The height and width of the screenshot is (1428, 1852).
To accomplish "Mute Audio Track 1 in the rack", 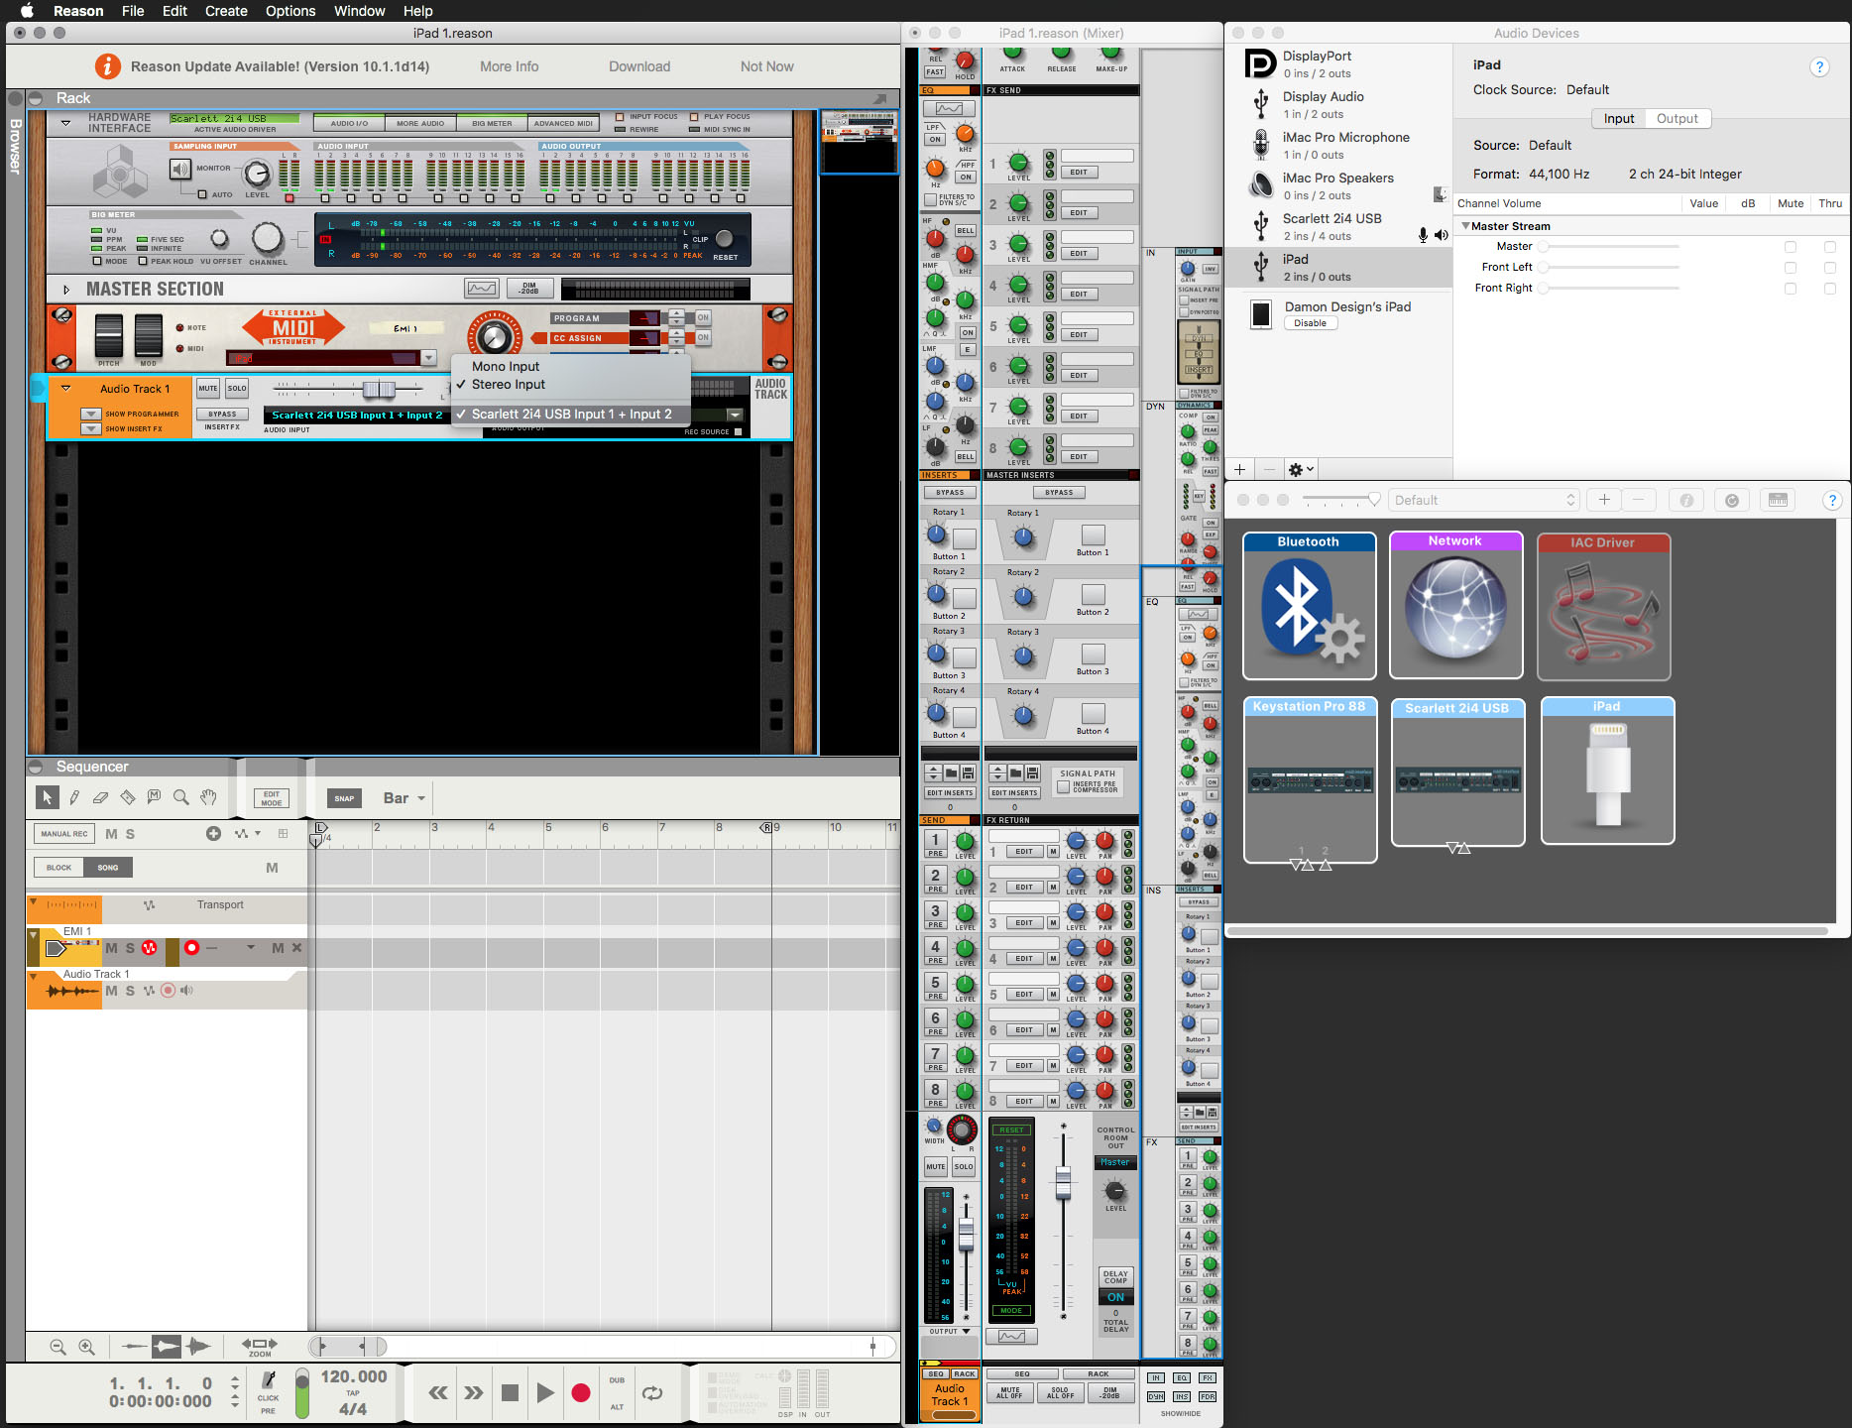I will (x=208, y=388).
